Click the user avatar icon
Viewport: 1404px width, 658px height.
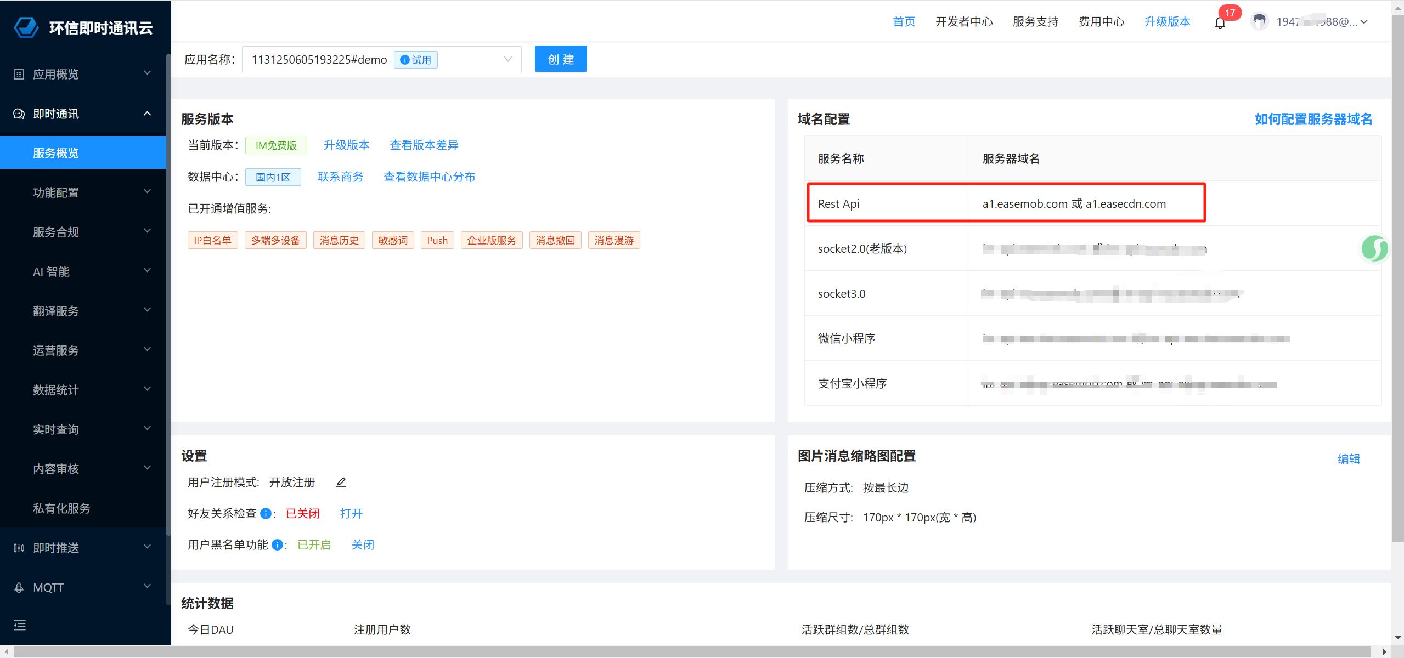[1259, 21]
